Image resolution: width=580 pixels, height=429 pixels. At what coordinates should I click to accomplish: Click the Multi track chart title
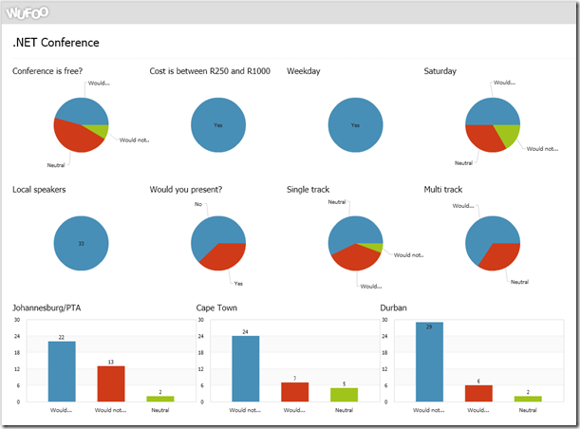coord(443,190)
